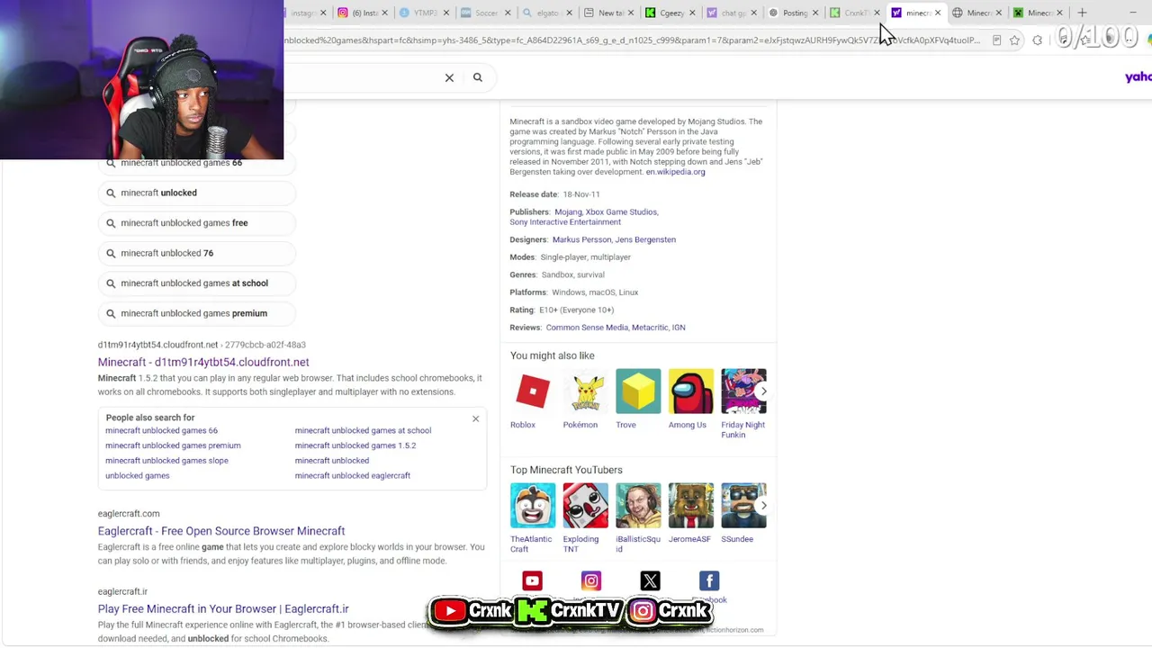
Task: Select suggestion 'minecraft unlocked'
Action: coord(197,193)
